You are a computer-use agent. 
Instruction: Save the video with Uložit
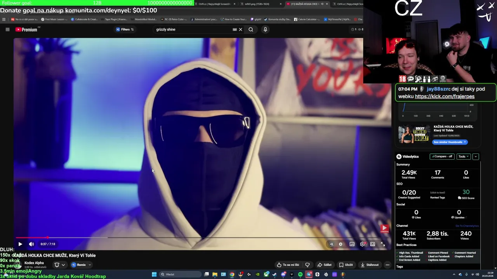[346, 265]
